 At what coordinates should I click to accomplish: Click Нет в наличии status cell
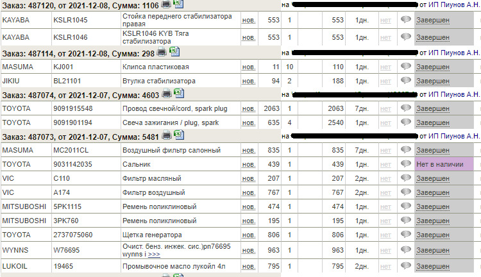pyautogui.click(x=444, y=164)
